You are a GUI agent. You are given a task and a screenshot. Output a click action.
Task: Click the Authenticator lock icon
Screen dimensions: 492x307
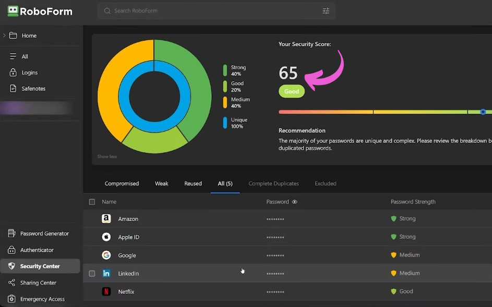(x=11, y=250)
